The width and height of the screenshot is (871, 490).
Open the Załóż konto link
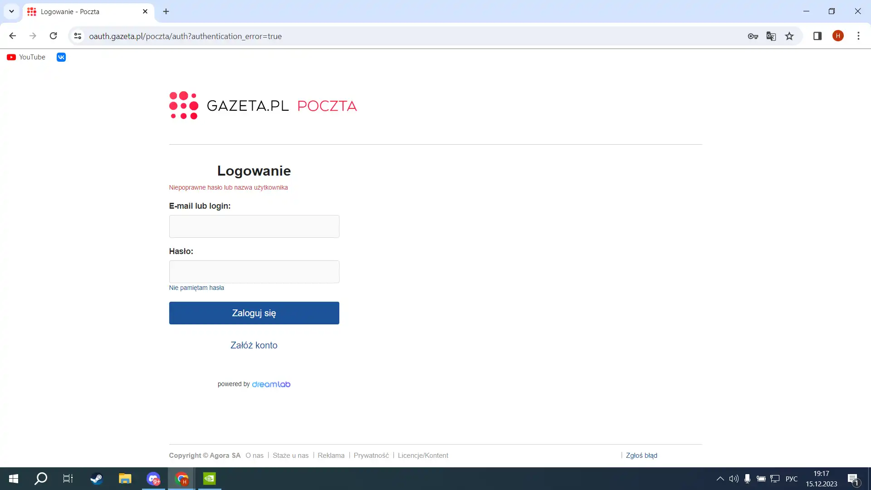(254, 345)
